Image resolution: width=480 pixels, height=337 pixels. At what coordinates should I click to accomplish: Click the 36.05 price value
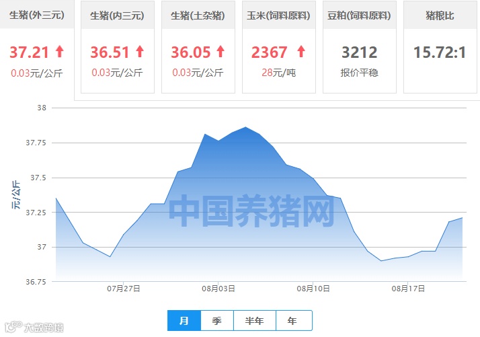coord(191,52)
